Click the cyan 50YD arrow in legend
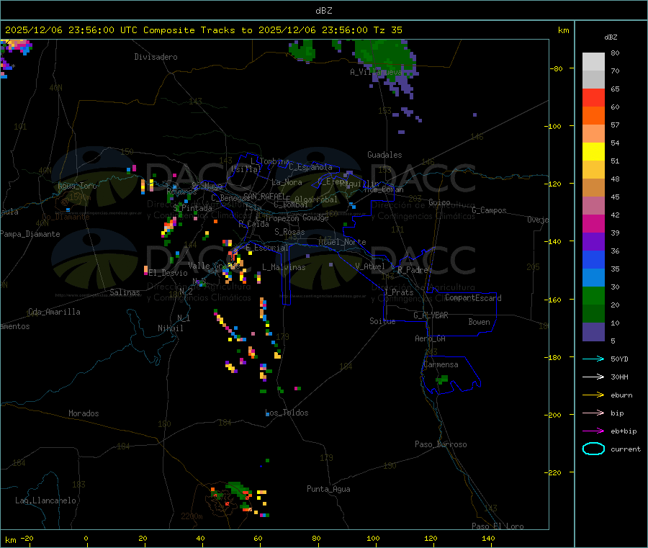The height and width of the screenshot is (548, 648). (593, 359)
